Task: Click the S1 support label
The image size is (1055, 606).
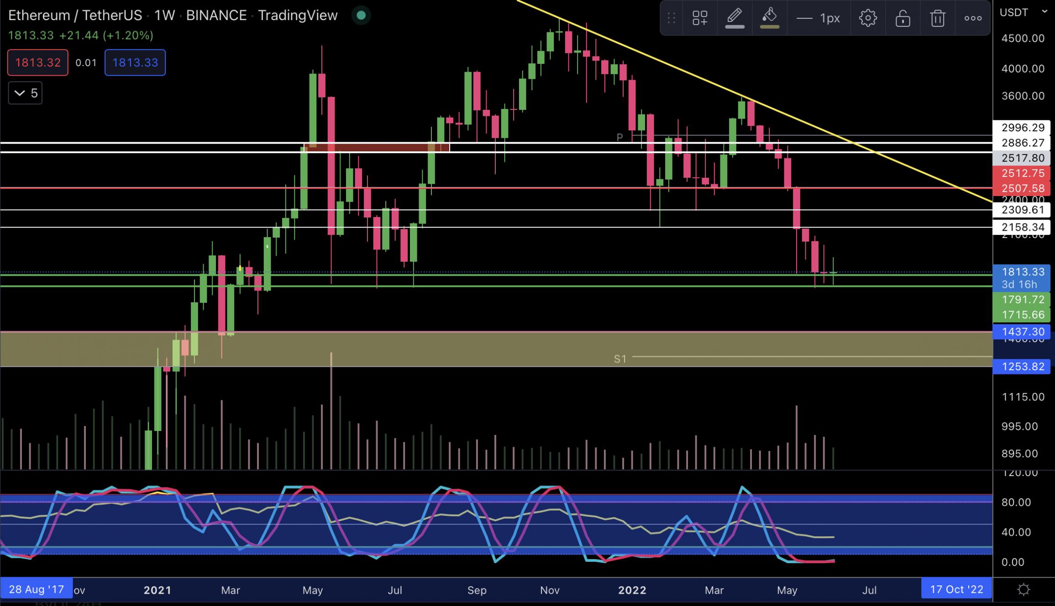Action: click(x=620, y=359)
